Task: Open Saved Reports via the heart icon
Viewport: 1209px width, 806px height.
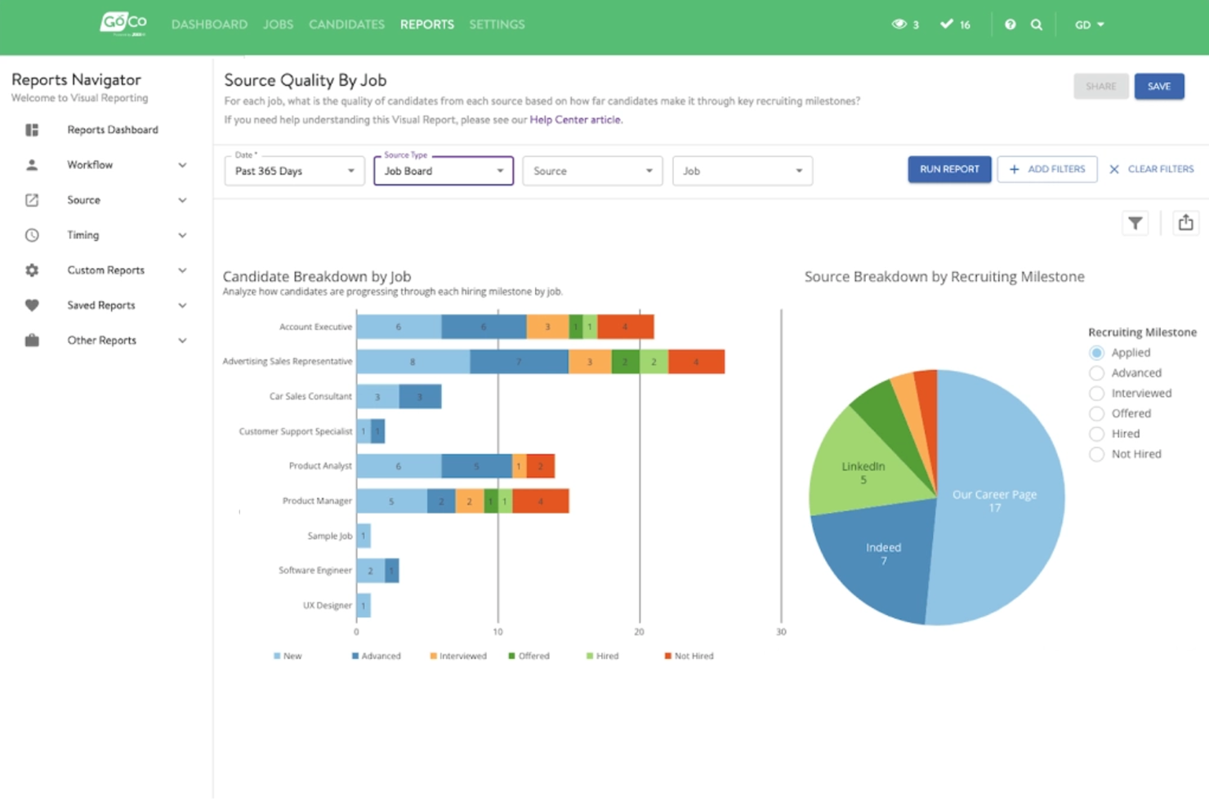Action: click(32, 305)
